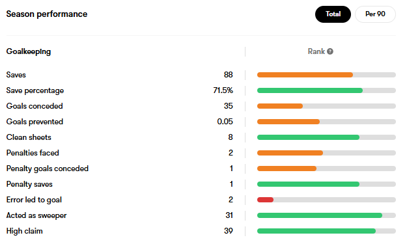Select the Penalty saves stat label
The width and height of the screenshot is (407, 244).
[29, 184]
